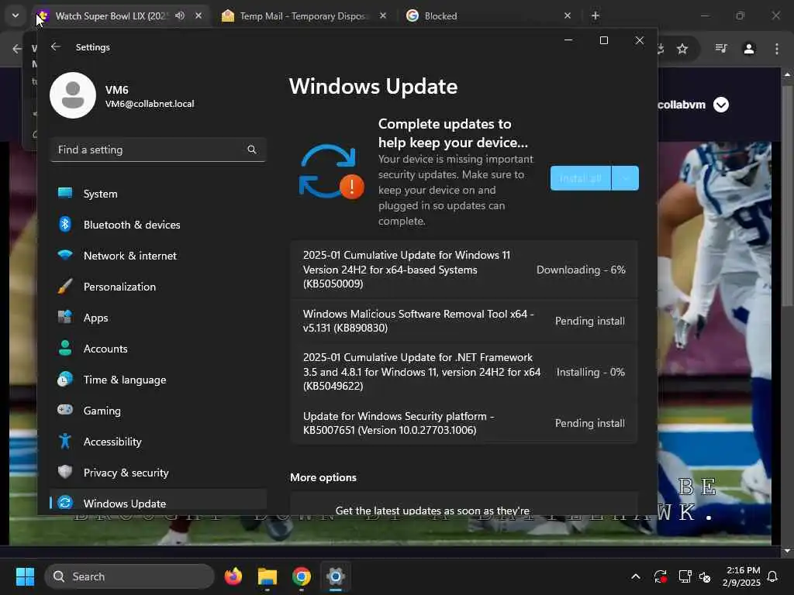
Task: Click Malicious Software Removal Tool row
Action: [464, 321]
